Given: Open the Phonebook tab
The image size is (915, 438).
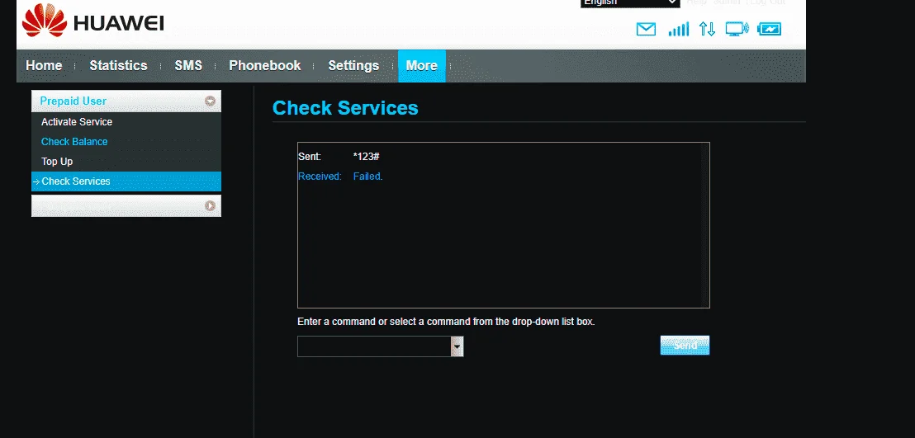Looking at the screenshot, I should click(265, 66).
